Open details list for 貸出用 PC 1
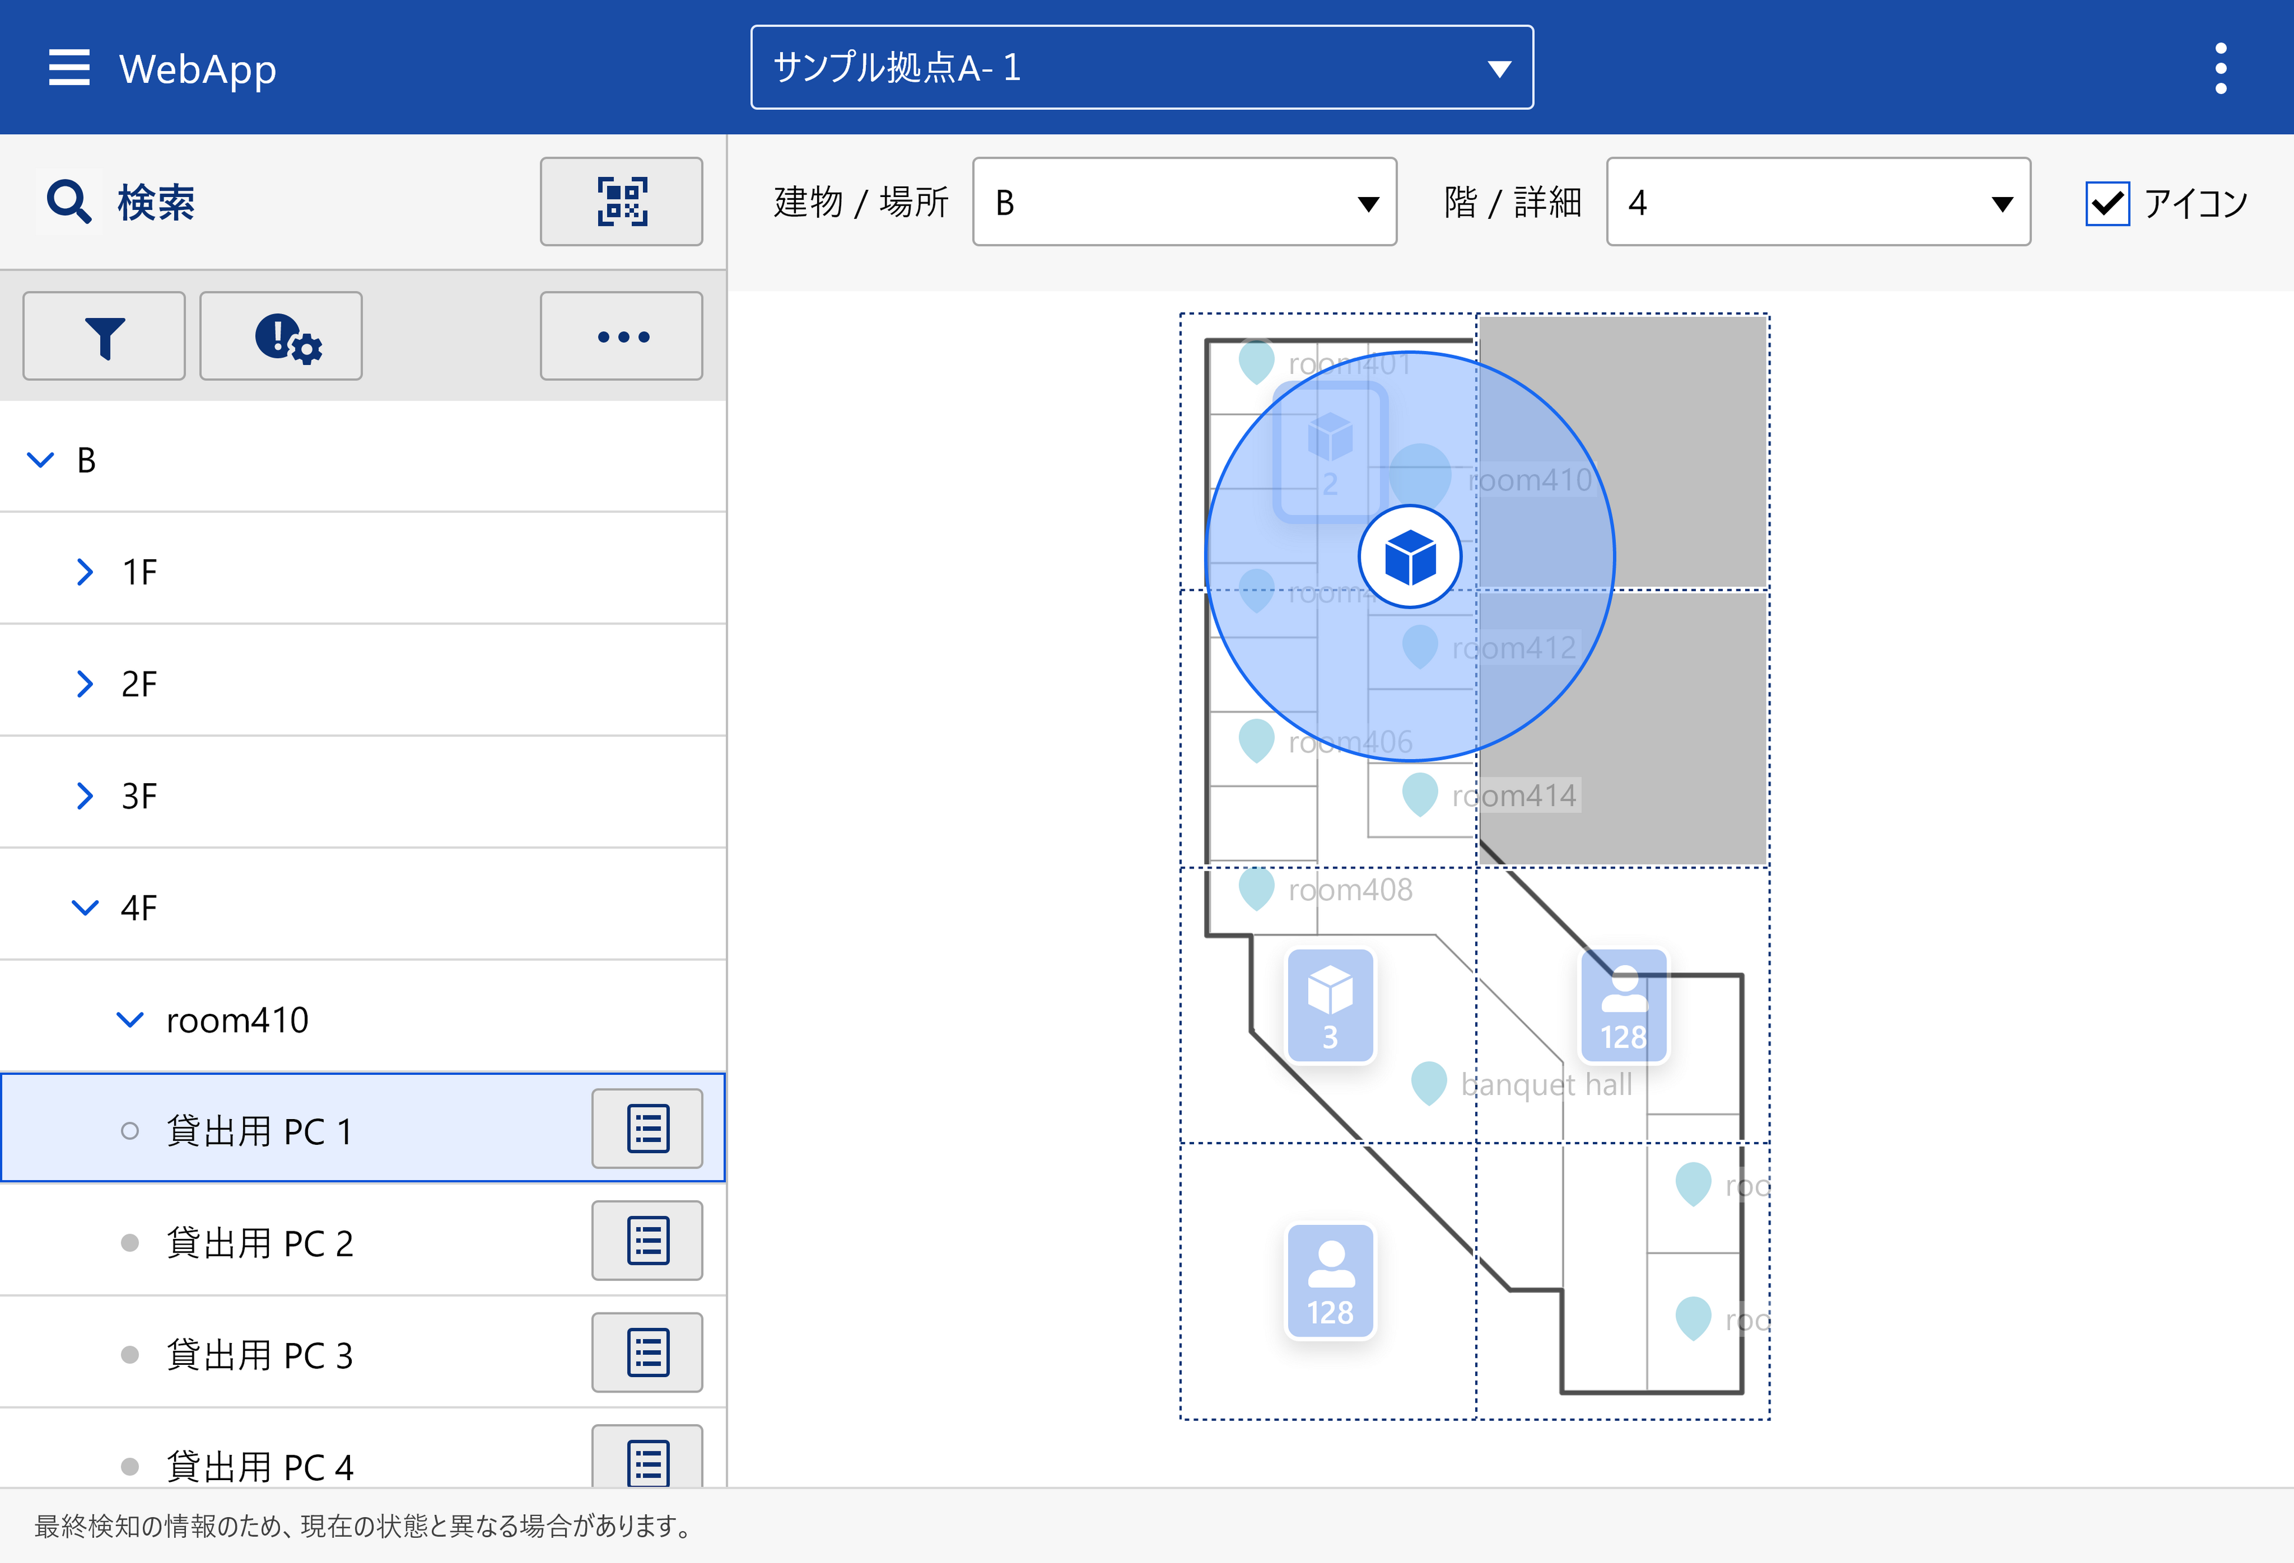2294x1563 pixels. (x=646, y=1129)
